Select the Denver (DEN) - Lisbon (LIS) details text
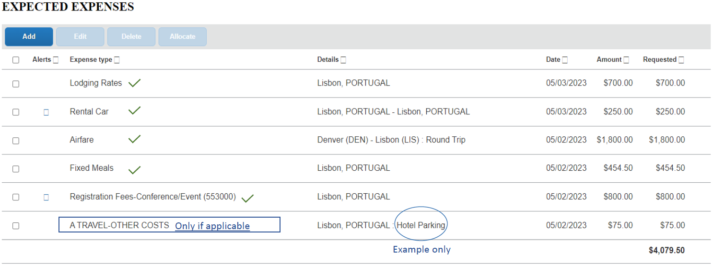 [x=391, y=140]
